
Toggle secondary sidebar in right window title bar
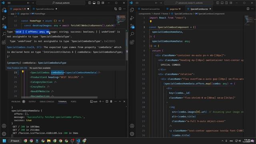226,3
